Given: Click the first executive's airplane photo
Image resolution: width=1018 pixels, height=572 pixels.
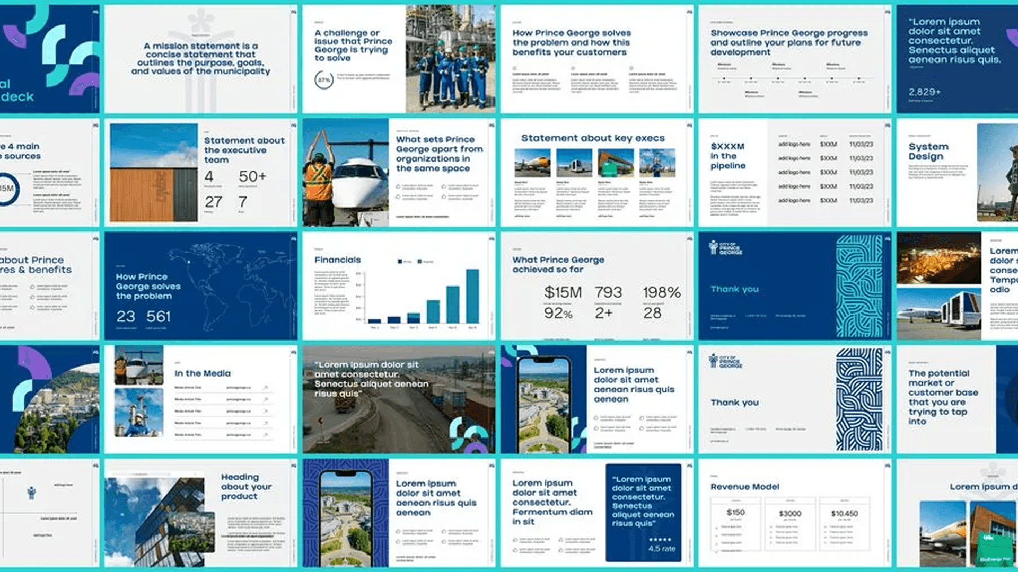Looking at the screenshot, I should pos(532,163).
